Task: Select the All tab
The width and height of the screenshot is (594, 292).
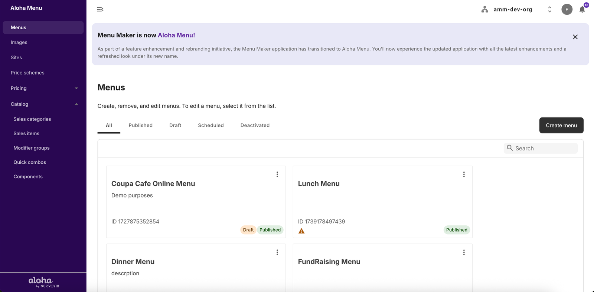Action: pos(109,125)
